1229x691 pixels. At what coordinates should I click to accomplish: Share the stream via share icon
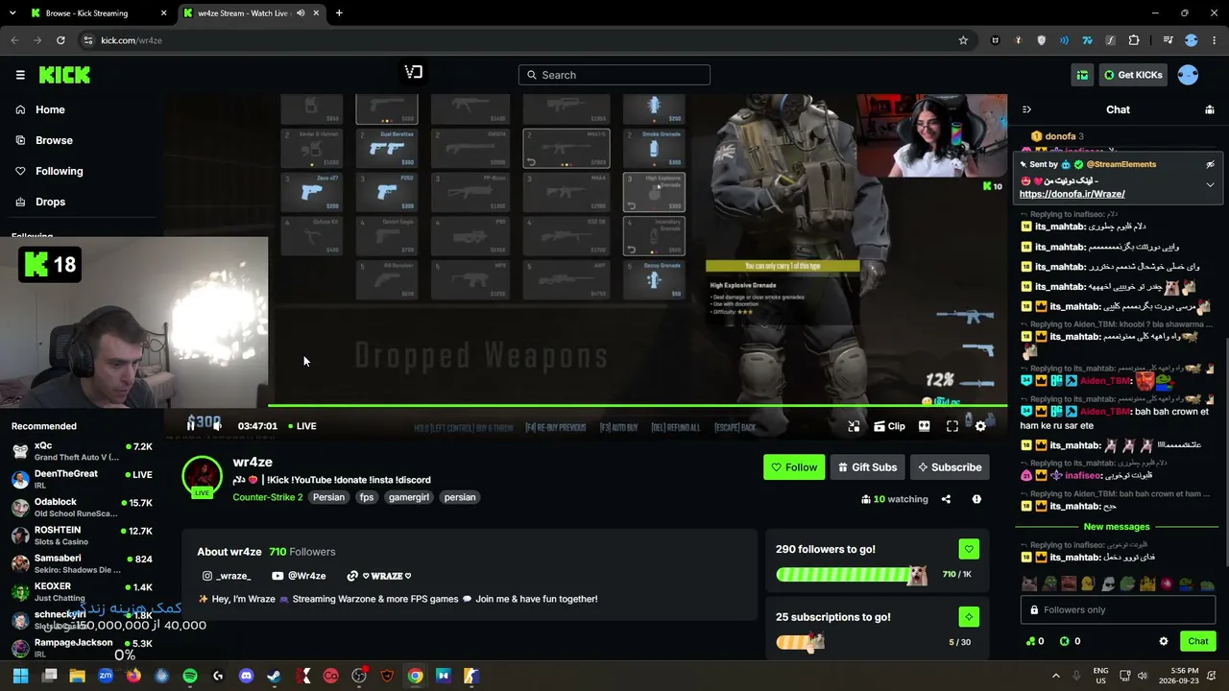(x=946, y=499)
